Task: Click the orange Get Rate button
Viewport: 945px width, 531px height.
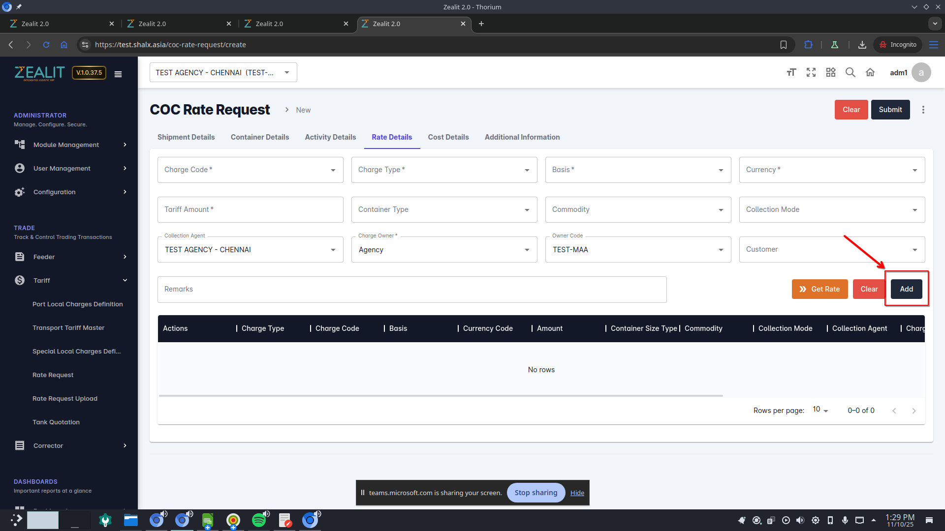Action: click(x=819, y=289)
